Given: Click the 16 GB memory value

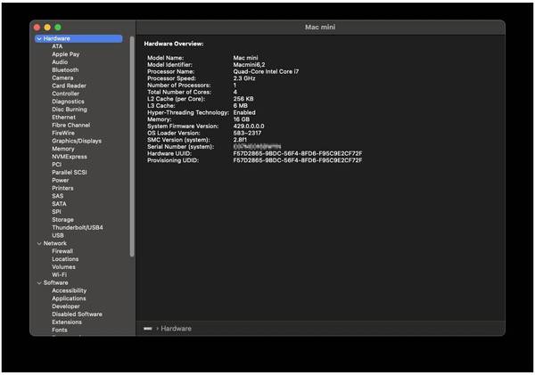Looking at the screenshot, I should click(x=242, y=119).
